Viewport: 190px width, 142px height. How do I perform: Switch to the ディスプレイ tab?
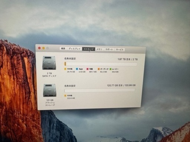(x=75, y=49)
